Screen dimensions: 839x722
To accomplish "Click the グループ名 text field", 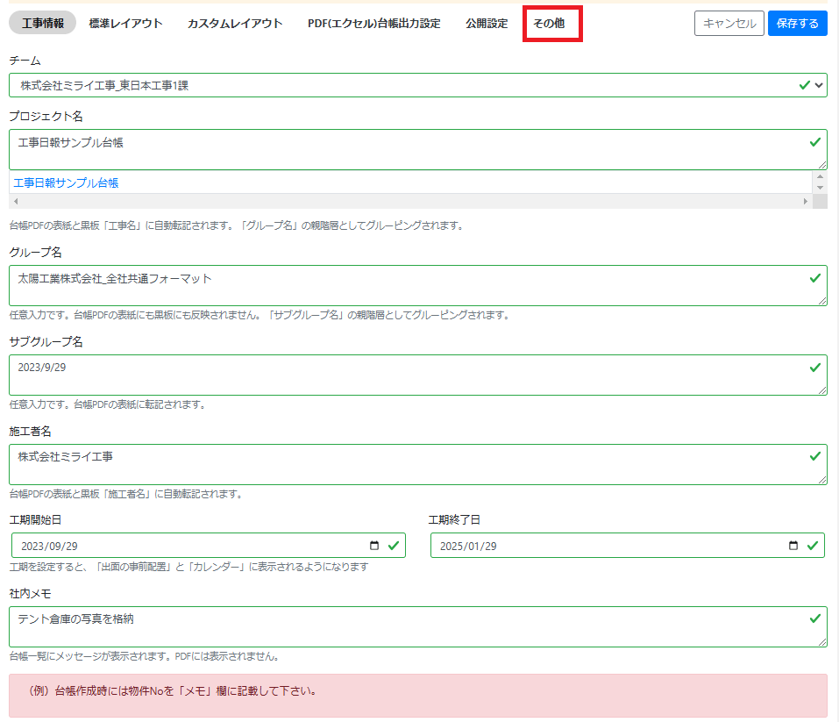I will pyautogui.click(x=418, y=285).
